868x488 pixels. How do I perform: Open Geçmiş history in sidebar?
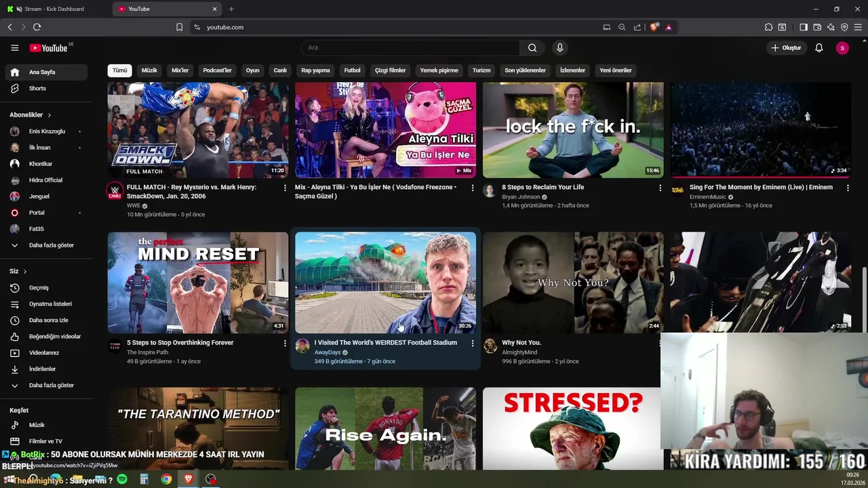click(x=46, y=287)
